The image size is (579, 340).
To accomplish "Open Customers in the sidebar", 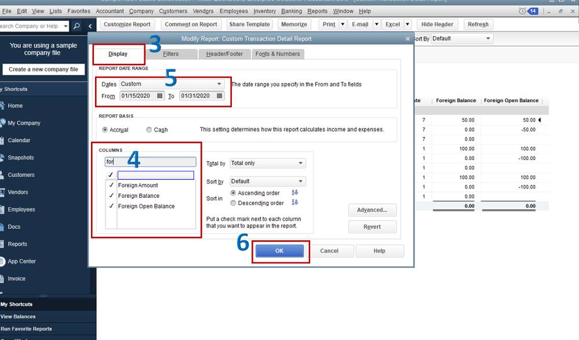I will point(21,175).
